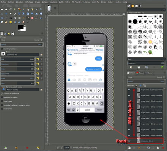Open brush editor beside brush name field
Viewport: 167px width, 151px height.
[41, 55]
